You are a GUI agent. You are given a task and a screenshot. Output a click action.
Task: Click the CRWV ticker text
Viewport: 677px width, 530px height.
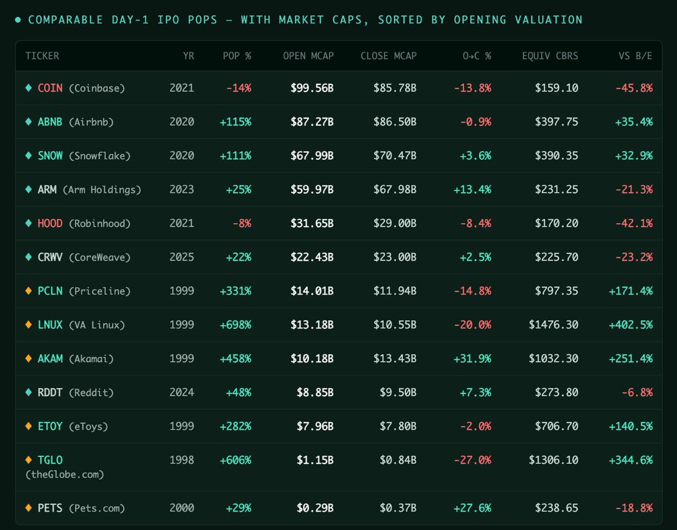(50, 257)
